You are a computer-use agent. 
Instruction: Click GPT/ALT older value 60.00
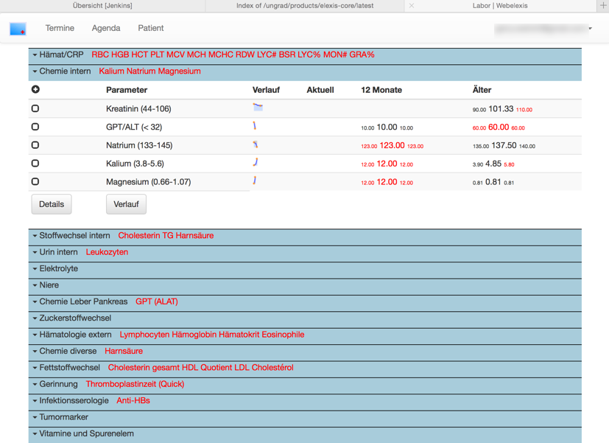coord(499,127)
